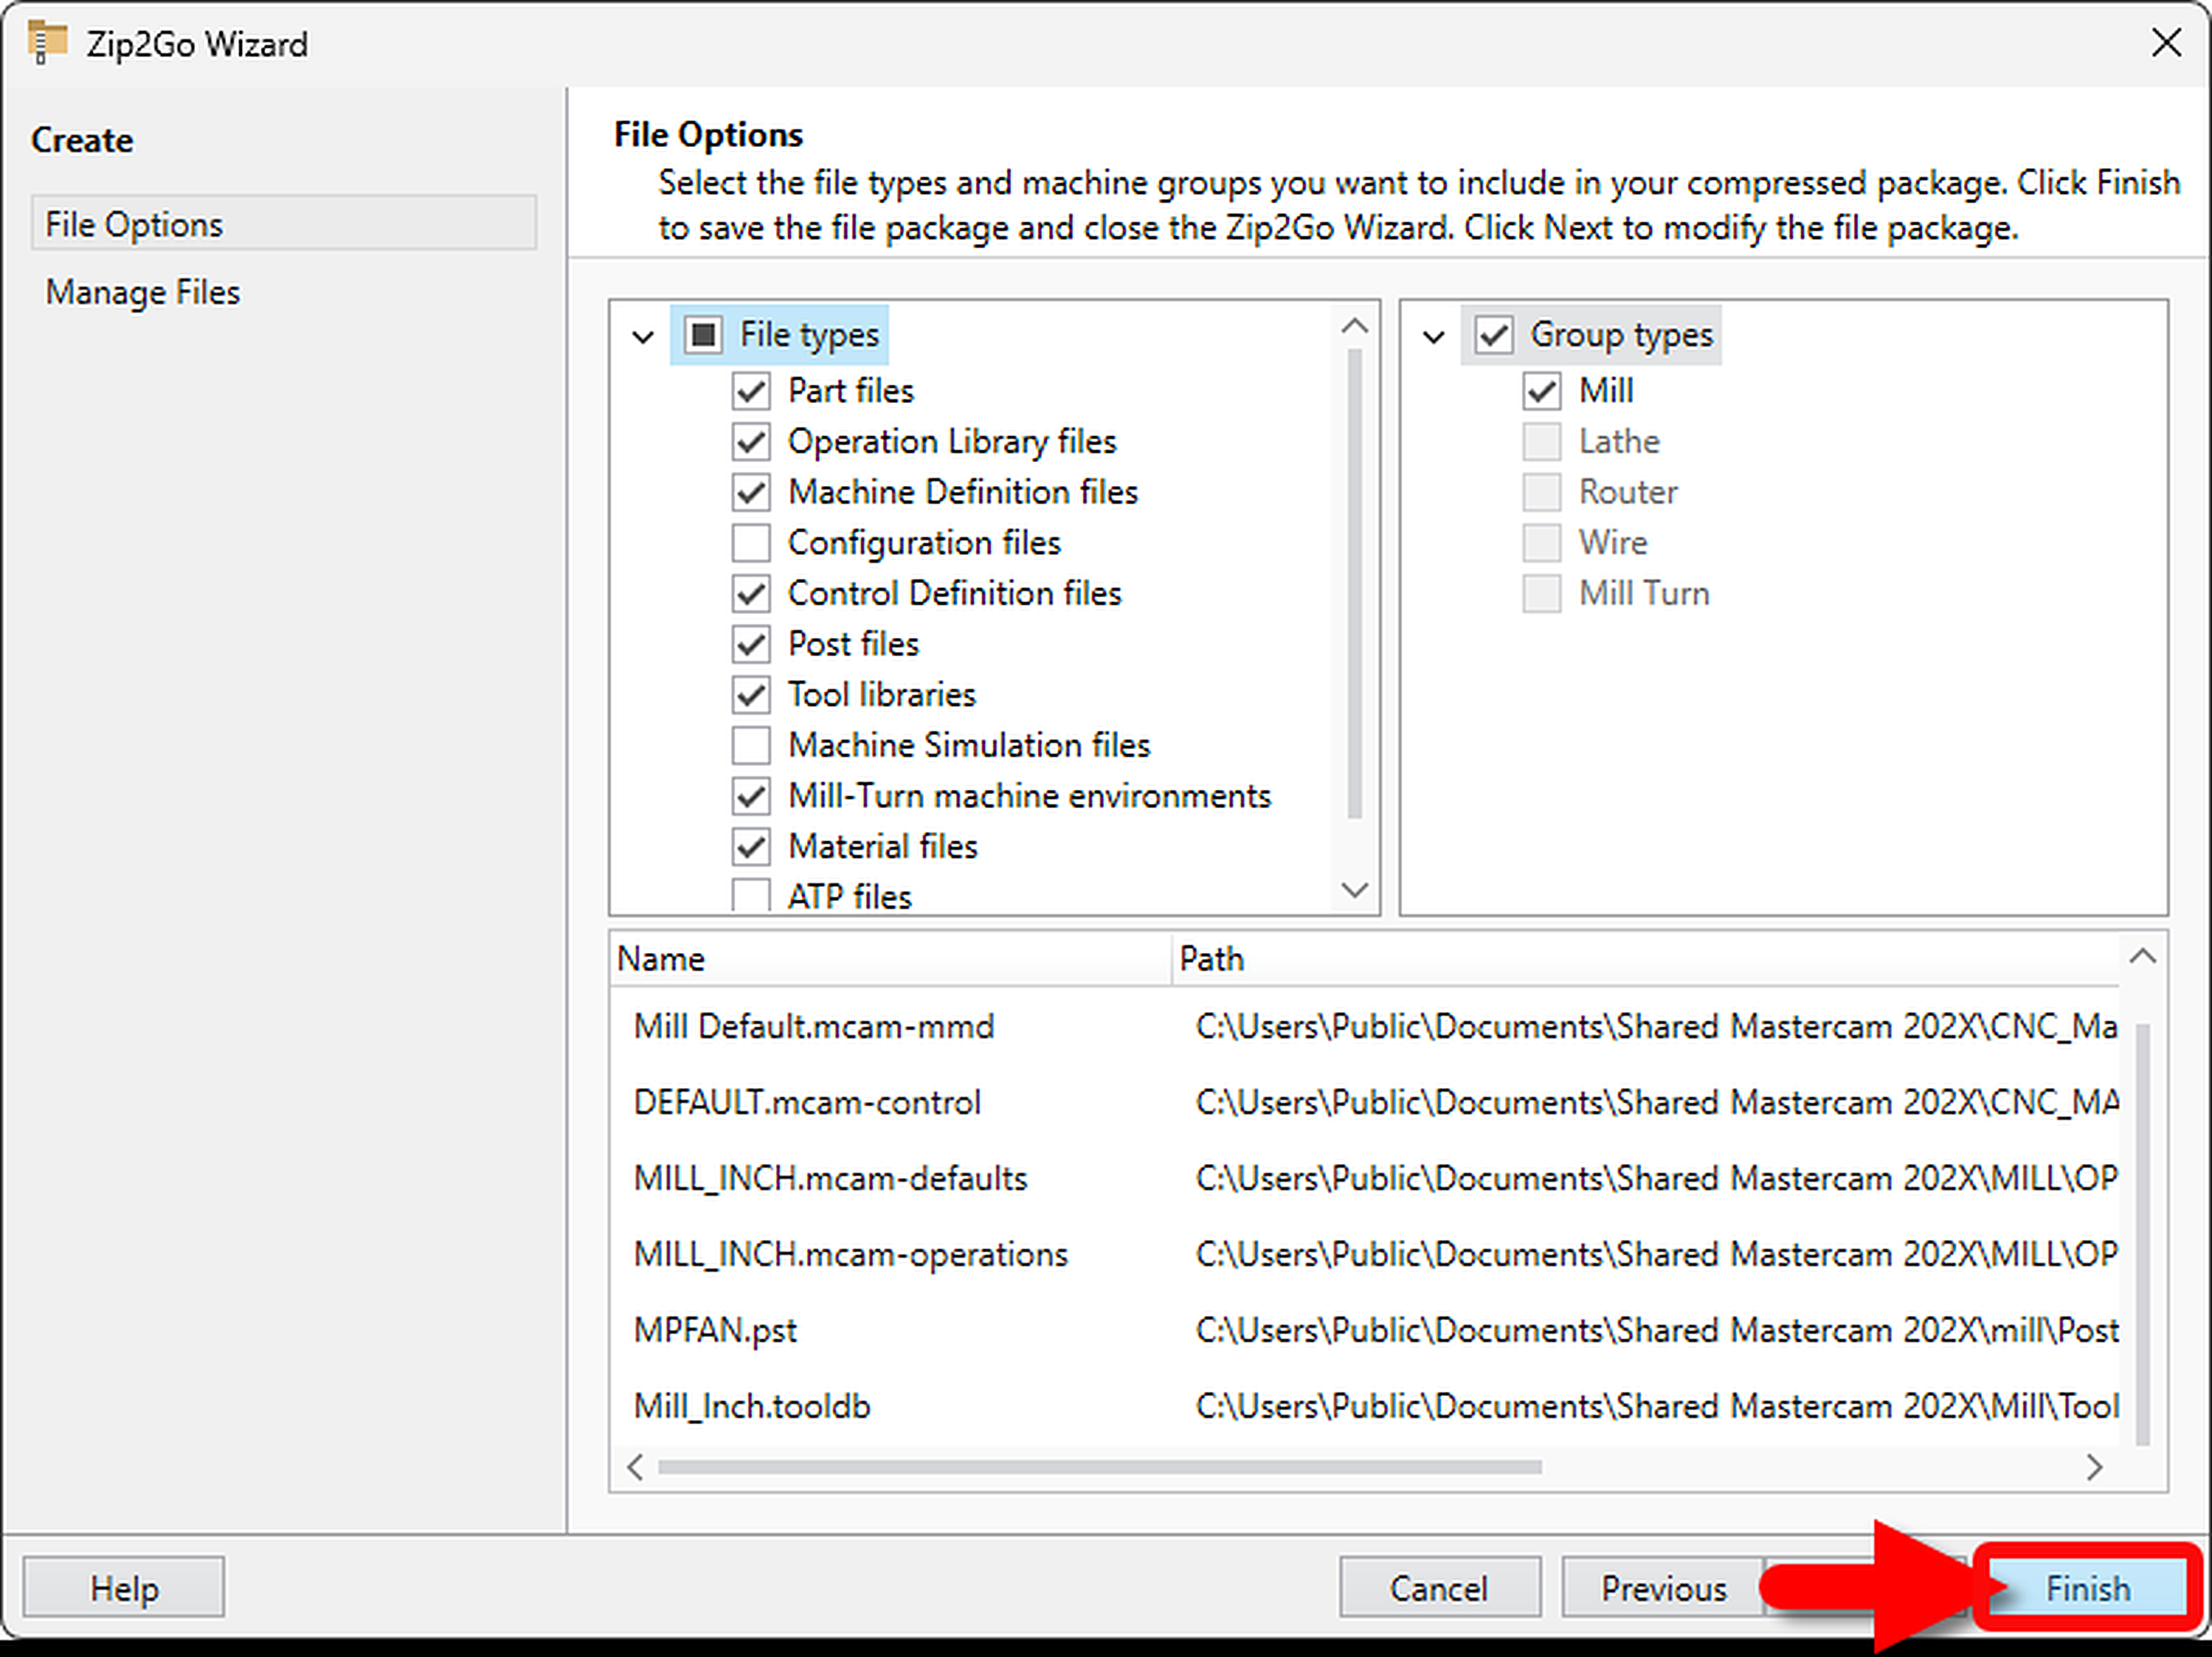Click down arrow of File types scrollbar

1354,890
